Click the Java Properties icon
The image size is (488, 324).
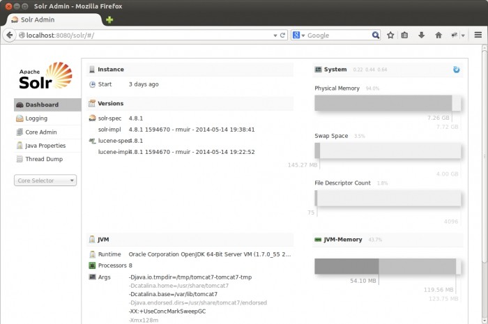coord(20,146)
